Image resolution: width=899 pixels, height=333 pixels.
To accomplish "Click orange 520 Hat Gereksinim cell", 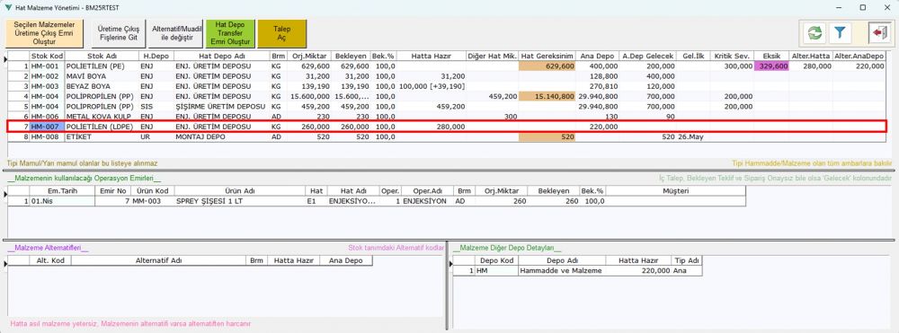I will [547, 138].
